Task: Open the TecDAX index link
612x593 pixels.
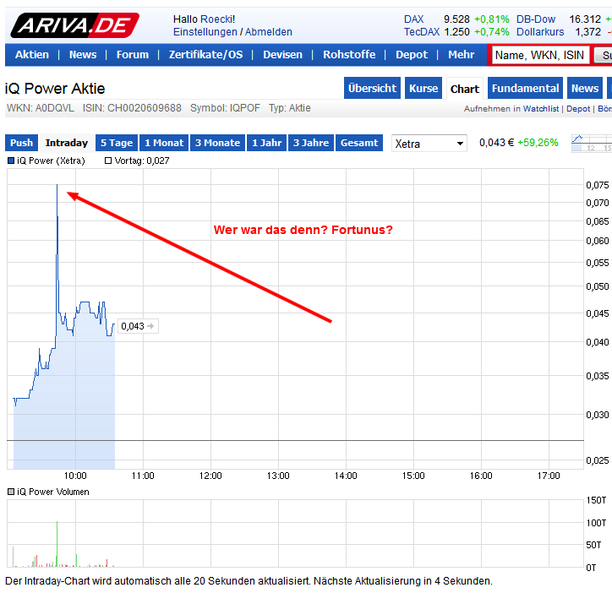Action: [x=422, y=32]
